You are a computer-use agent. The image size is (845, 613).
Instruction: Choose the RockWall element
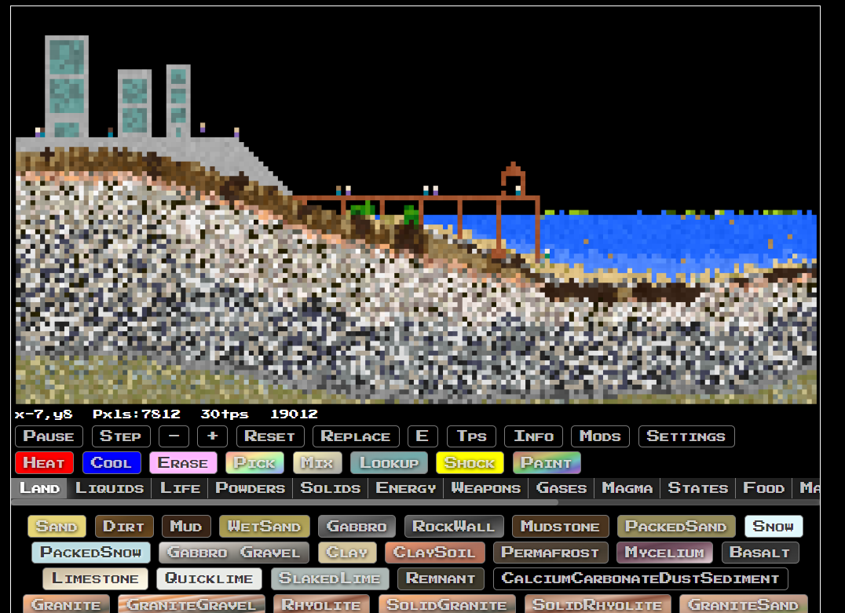click(454, 527)
